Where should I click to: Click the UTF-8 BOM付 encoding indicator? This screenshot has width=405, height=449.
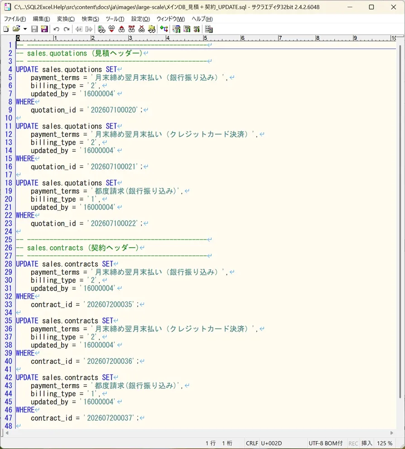[x=326, y=443]
